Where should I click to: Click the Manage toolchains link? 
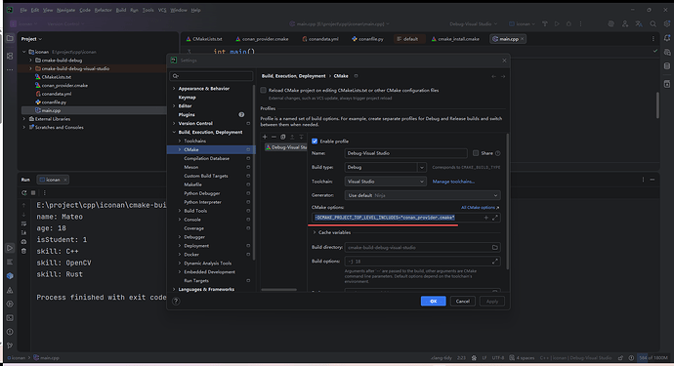[453, 182]
